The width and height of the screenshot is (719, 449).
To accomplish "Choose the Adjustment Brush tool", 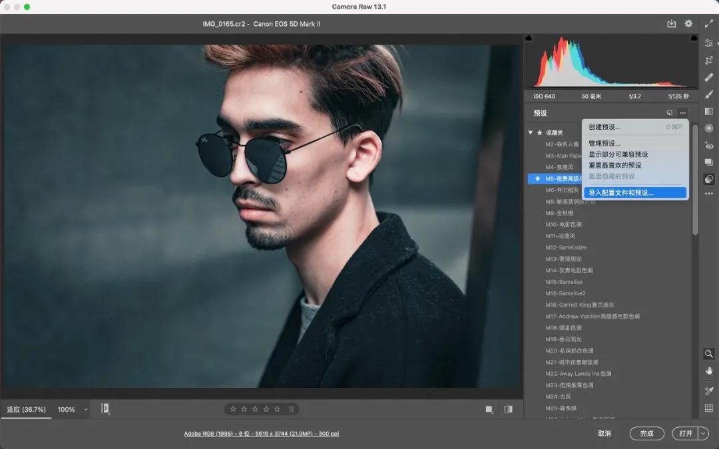I will 709,94.
